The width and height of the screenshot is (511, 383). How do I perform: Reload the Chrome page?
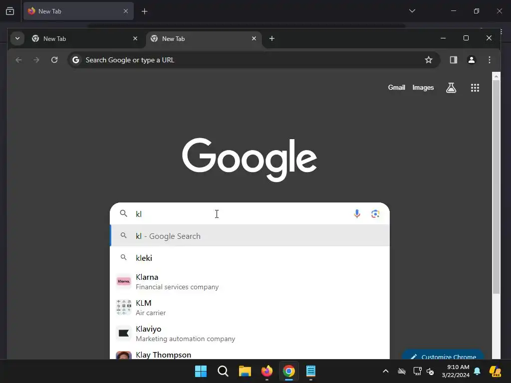point(54,60)
